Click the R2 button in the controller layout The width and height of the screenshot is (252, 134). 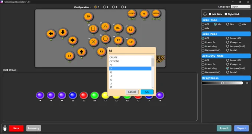click(118, 40)
